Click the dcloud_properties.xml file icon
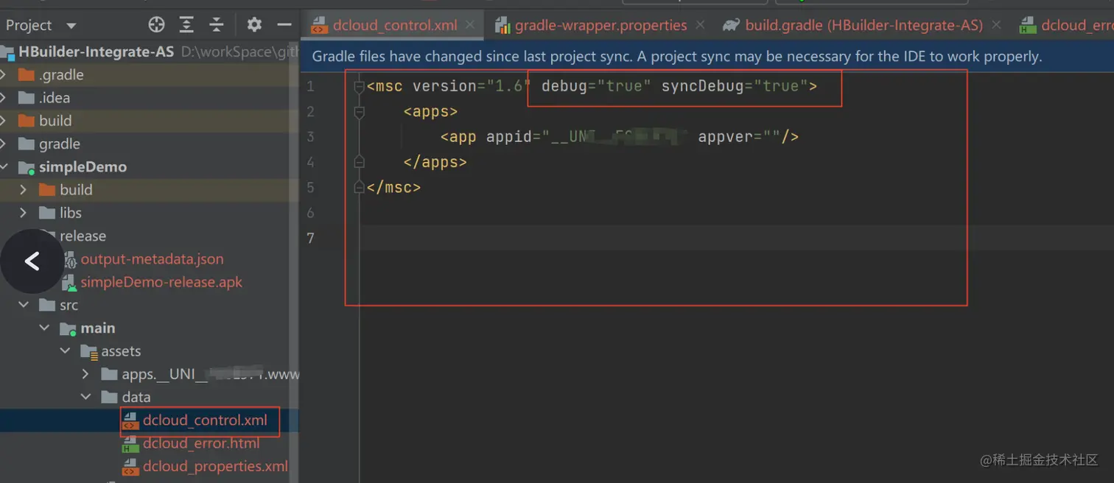 (x=130, y=467)
